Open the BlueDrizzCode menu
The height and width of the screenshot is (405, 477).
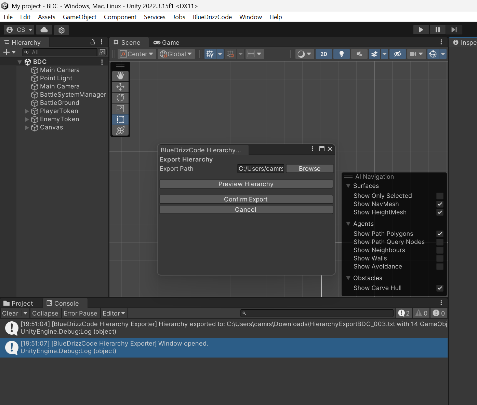tap(212, 17)
